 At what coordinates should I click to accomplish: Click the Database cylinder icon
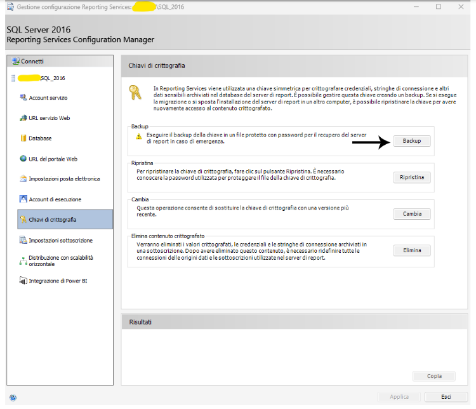[23, 138]
